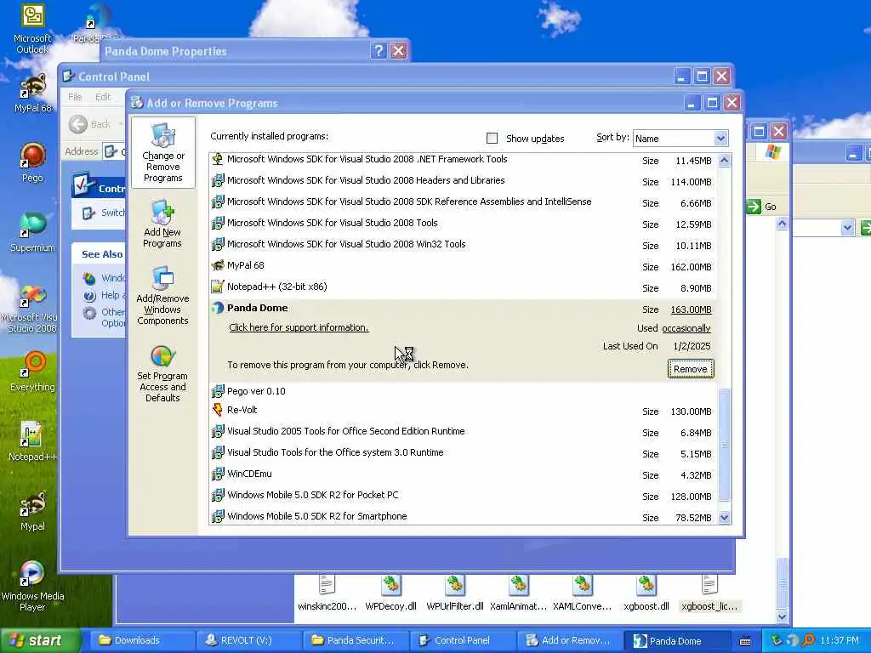The image size is (871, 653).
Task: Switch to Panda Securit... taskbar button
Action: (356, 640)
